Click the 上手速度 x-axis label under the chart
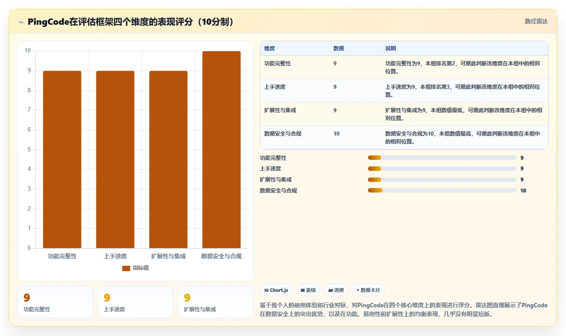The image size is (566, 336). pos(115,256)
